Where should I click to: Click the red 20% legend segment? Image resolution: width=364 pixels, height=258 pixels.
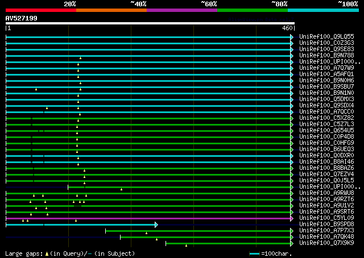(x=40, y=10)
